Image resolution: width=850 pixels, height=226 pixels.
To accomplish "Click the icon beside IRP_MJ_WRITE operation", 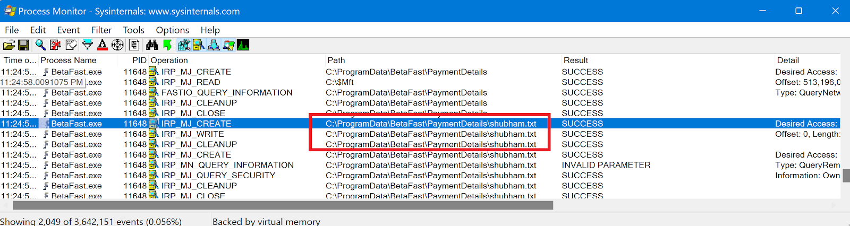I will (154, 134).
